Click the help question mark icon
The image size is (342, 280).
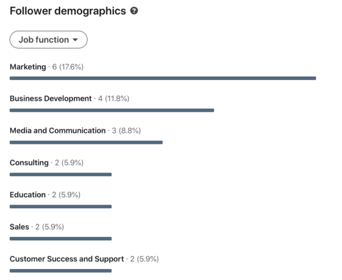(x=134, y=11)
